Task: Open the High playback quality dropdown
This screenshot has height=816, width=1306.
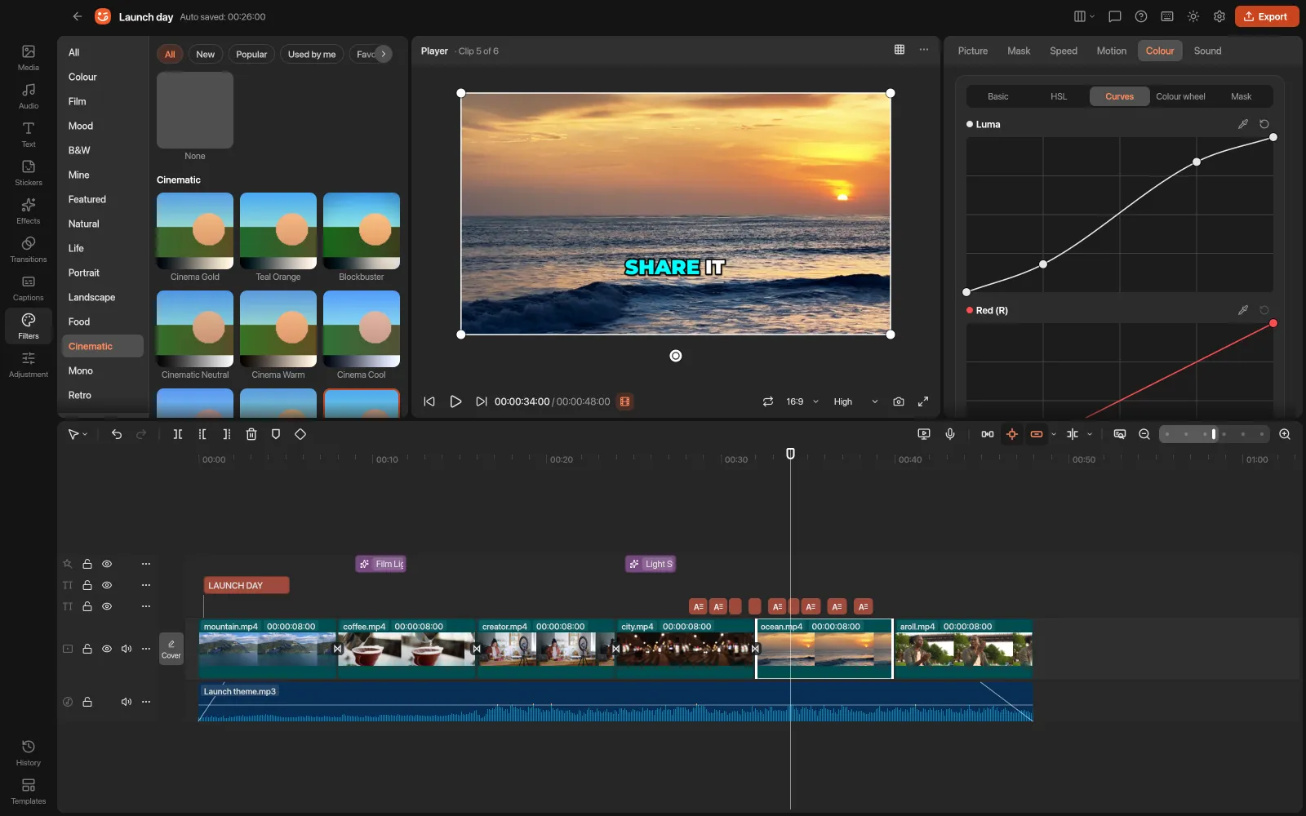Action: click(855, 401)
